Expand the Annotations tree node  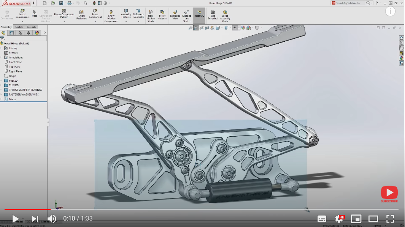coord(1,58)
